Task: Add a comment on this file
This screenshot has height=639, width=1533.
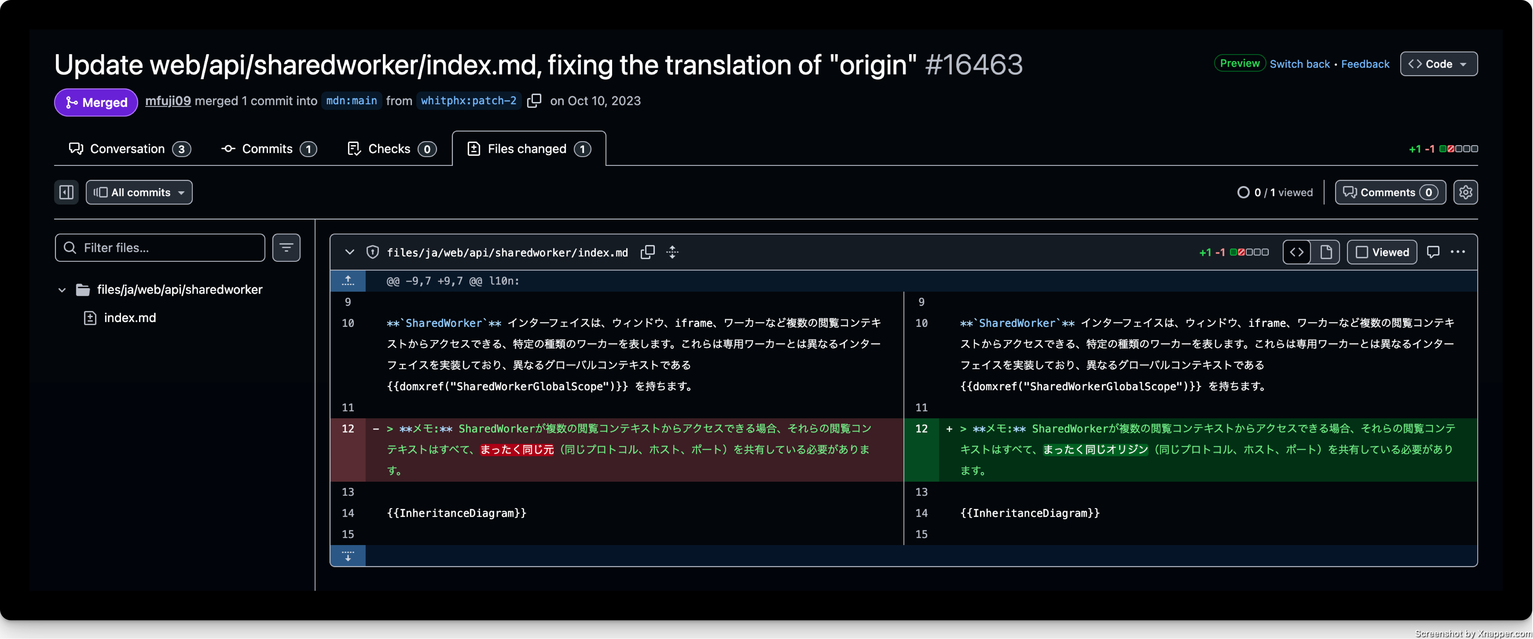Action: (x=1433, y=252)
